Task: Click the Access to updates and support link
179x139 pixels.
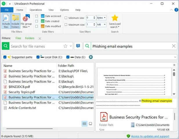Action: pos(150,136)
